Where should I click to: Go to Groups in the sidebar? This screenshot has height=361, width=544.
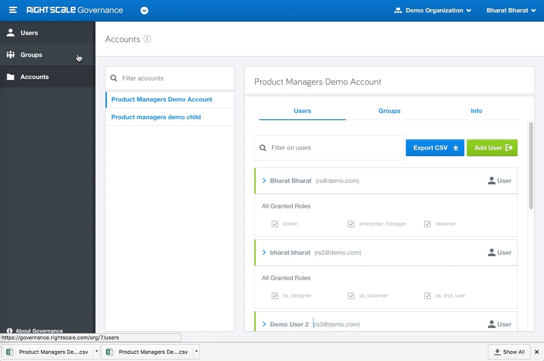[47, 55]
